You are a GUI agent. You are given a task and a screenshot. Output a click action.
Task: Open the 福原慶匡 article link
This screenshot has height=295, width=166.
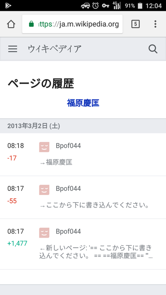(83, 103)
